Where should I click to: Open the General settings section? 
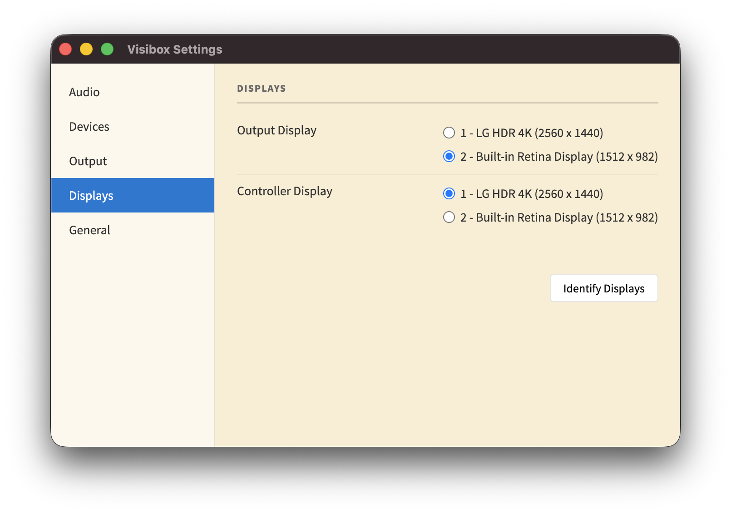(90, 230)
